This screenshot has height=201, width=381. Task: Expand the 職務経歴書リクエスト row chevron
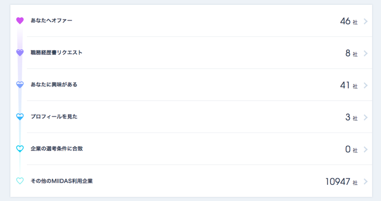pyautogui.click(x=365, y=53)
